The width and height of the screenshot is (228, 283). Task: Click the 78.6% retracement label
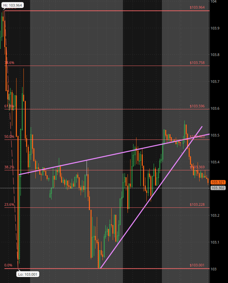[9, 63]
